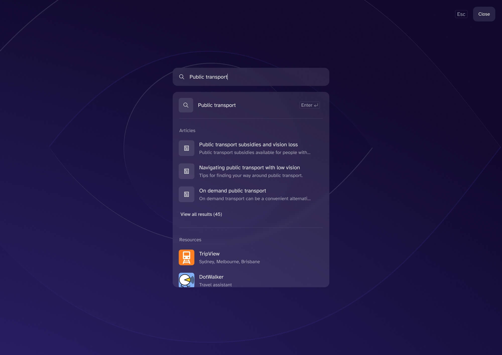Click 'Sydney, Melbourne, Brisbane' subtitle
The width and height of the screenshot is (502, 355).
click(229, 262)
